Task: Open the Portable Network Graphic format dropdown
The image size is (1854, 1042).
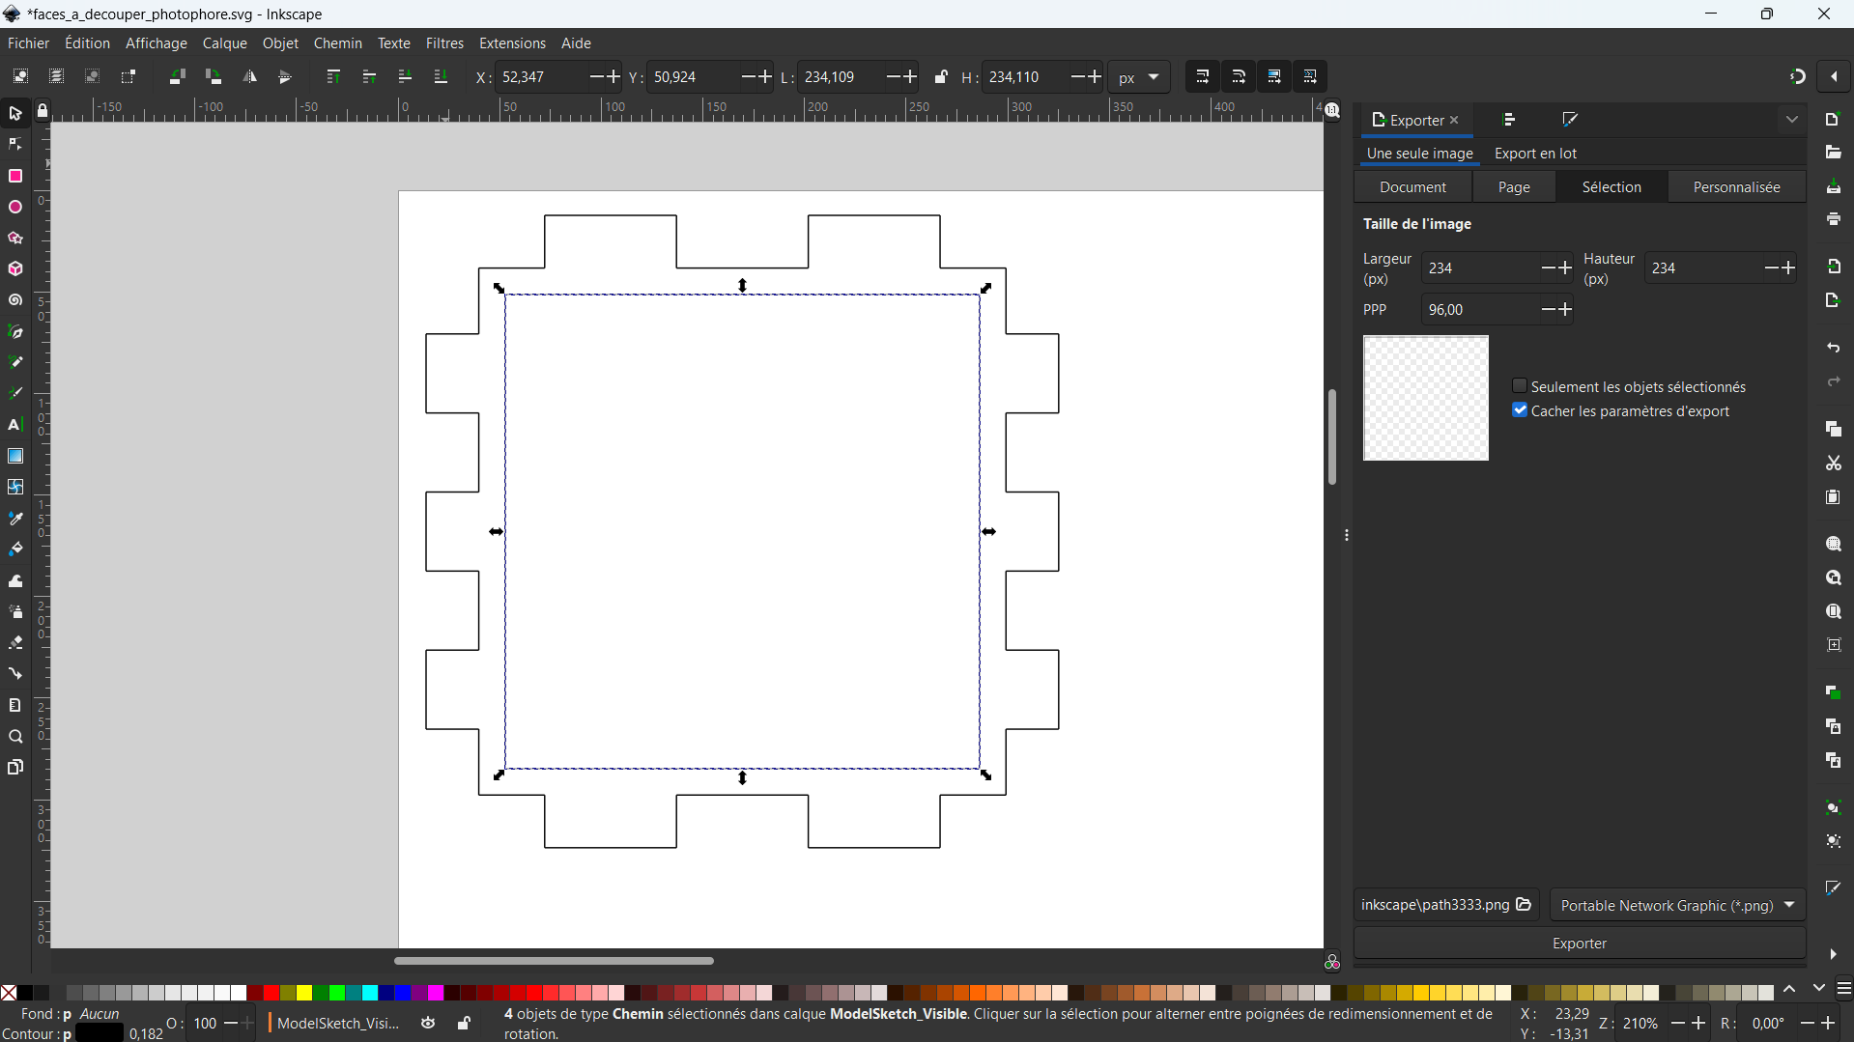Action: (1677, 905)
